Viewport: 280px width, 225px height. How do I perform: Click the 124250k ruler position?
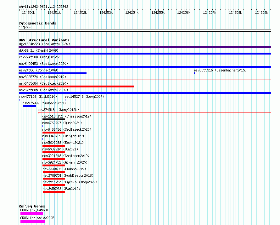click(x=28, y=13)
